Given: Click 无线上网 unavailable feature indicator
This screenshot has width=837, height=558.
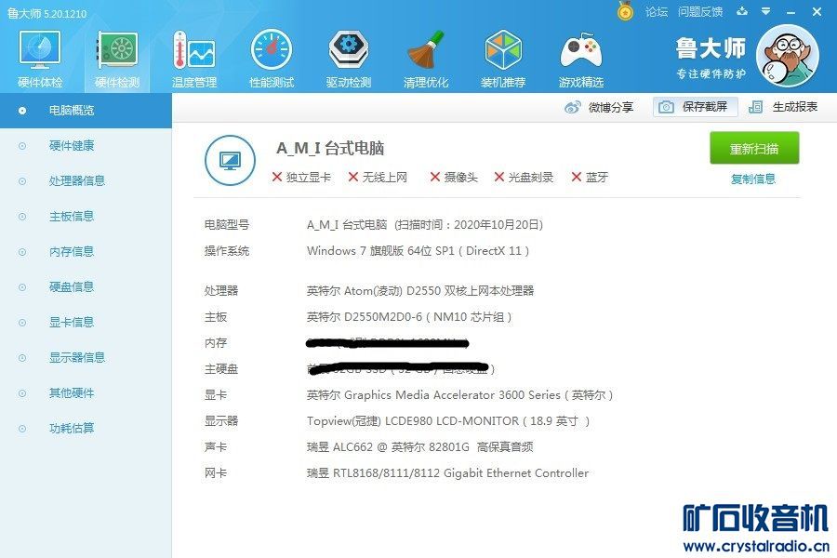Looking at the screenshot, I should (x=378, y=178).
